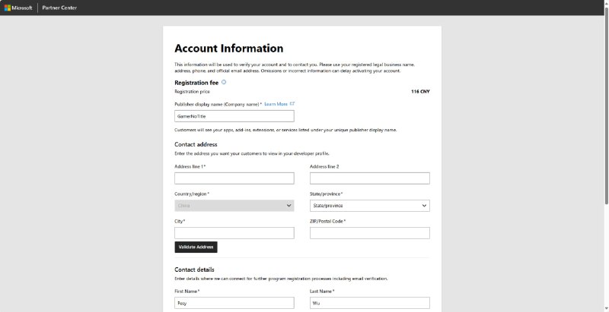Screen dimensions: 609x312
Task: Click the scrollbar down arrow
Action: pos(606,308)
